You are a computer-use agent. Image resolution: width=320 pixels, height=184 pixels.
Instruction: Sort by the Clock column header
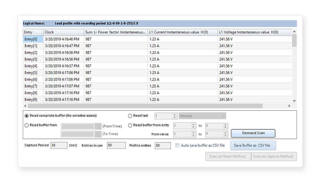[x=63, y=32]
